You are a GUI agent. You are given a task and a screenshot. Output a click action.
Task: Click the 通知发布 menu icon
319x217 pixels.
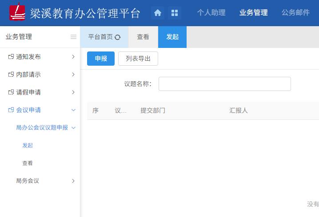pos(11,57)
